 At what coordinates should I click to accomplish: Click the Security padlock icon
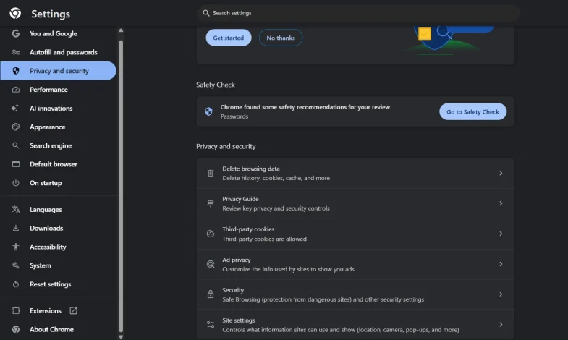tap(211, 294)
